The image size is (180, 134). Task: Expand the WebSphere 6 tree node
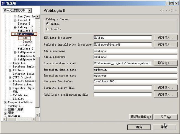15,60
